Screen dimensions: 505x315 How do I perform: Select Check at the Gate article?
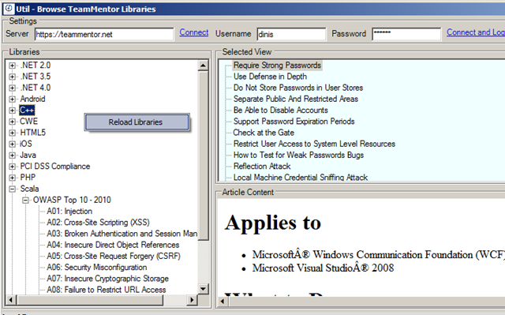pyautogui.click(x=264, y=133)
